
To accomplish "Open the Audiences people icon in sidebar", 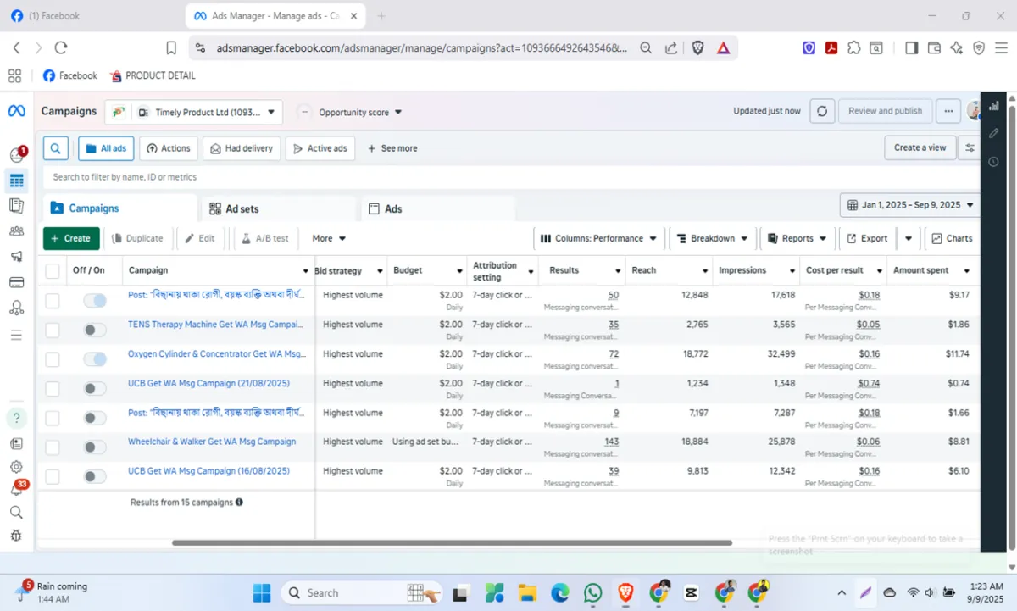I will coord(16,231).
